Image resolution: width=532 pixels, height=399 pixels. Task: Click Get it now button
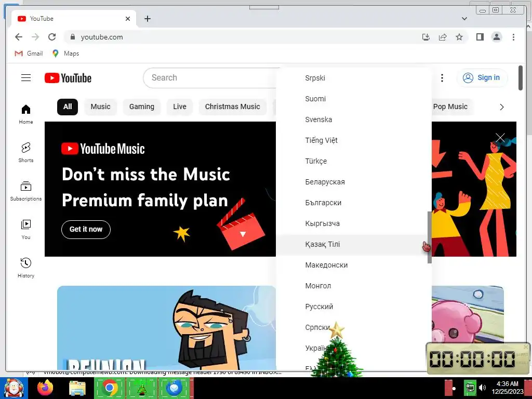pos(86,229)
